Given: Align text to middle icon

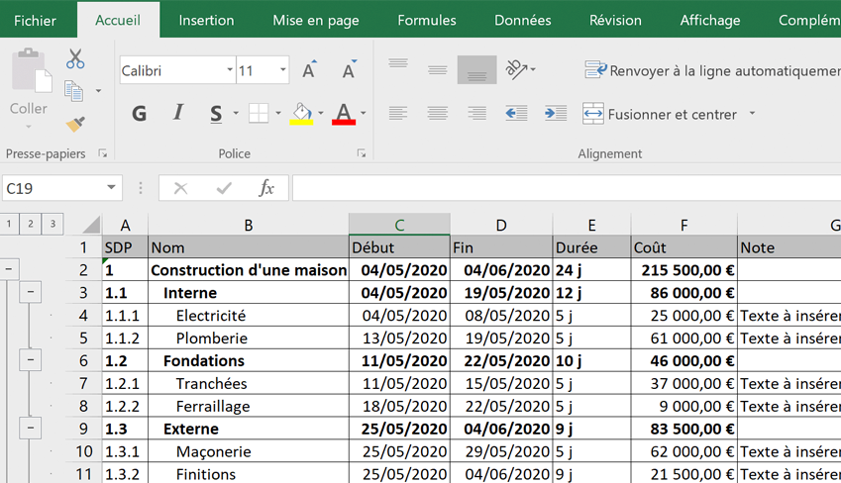Looking at the screenshot, I should pyautogui.click(x=437, y=69).
